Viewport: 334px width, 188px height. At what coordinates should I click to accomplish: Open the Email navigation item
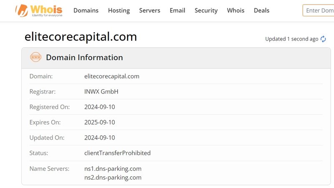click(177, 10)
